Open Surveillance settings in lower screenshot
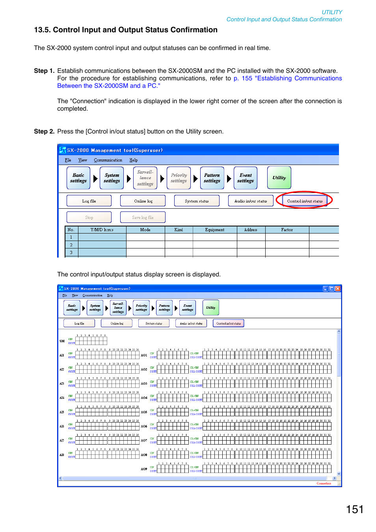 118,308
